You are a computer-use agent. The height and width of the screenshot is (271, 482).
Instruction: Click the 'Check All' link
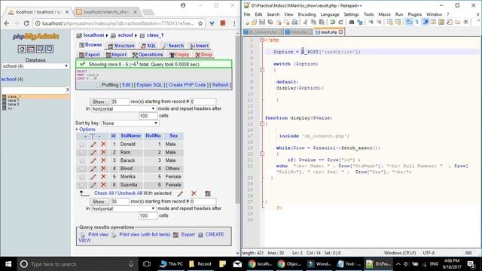coord(105,193)
